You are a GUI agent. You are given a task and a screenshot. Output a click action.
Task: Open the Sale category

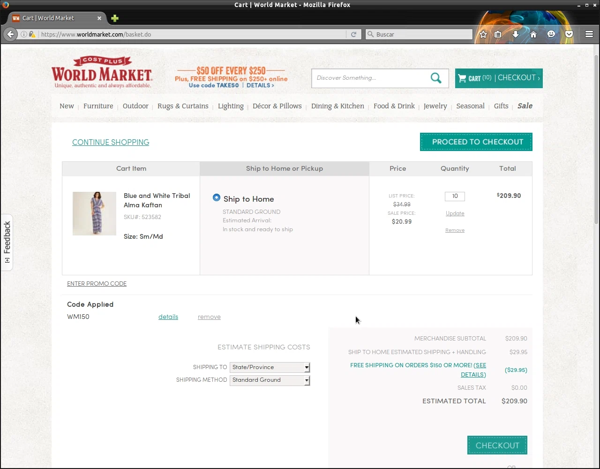tap(525, 106)
